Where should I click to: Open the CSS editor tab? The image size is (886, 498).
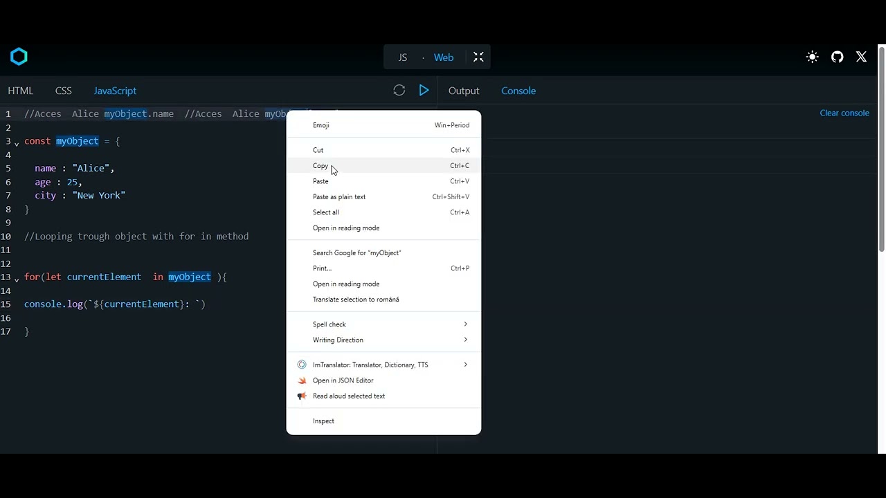[x=64, y=91]
